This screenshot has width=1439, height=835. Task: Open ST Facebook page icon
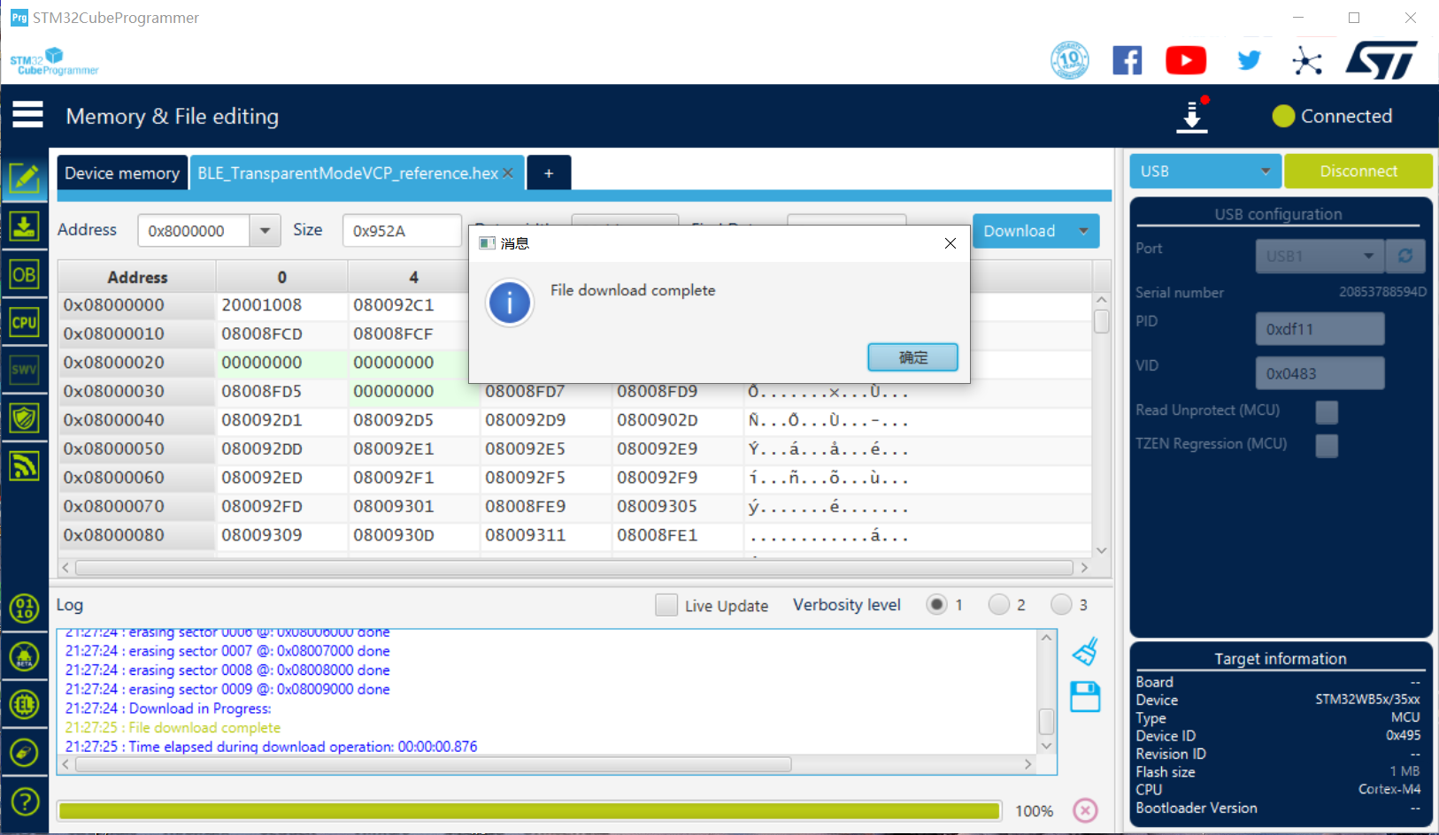1127,60
